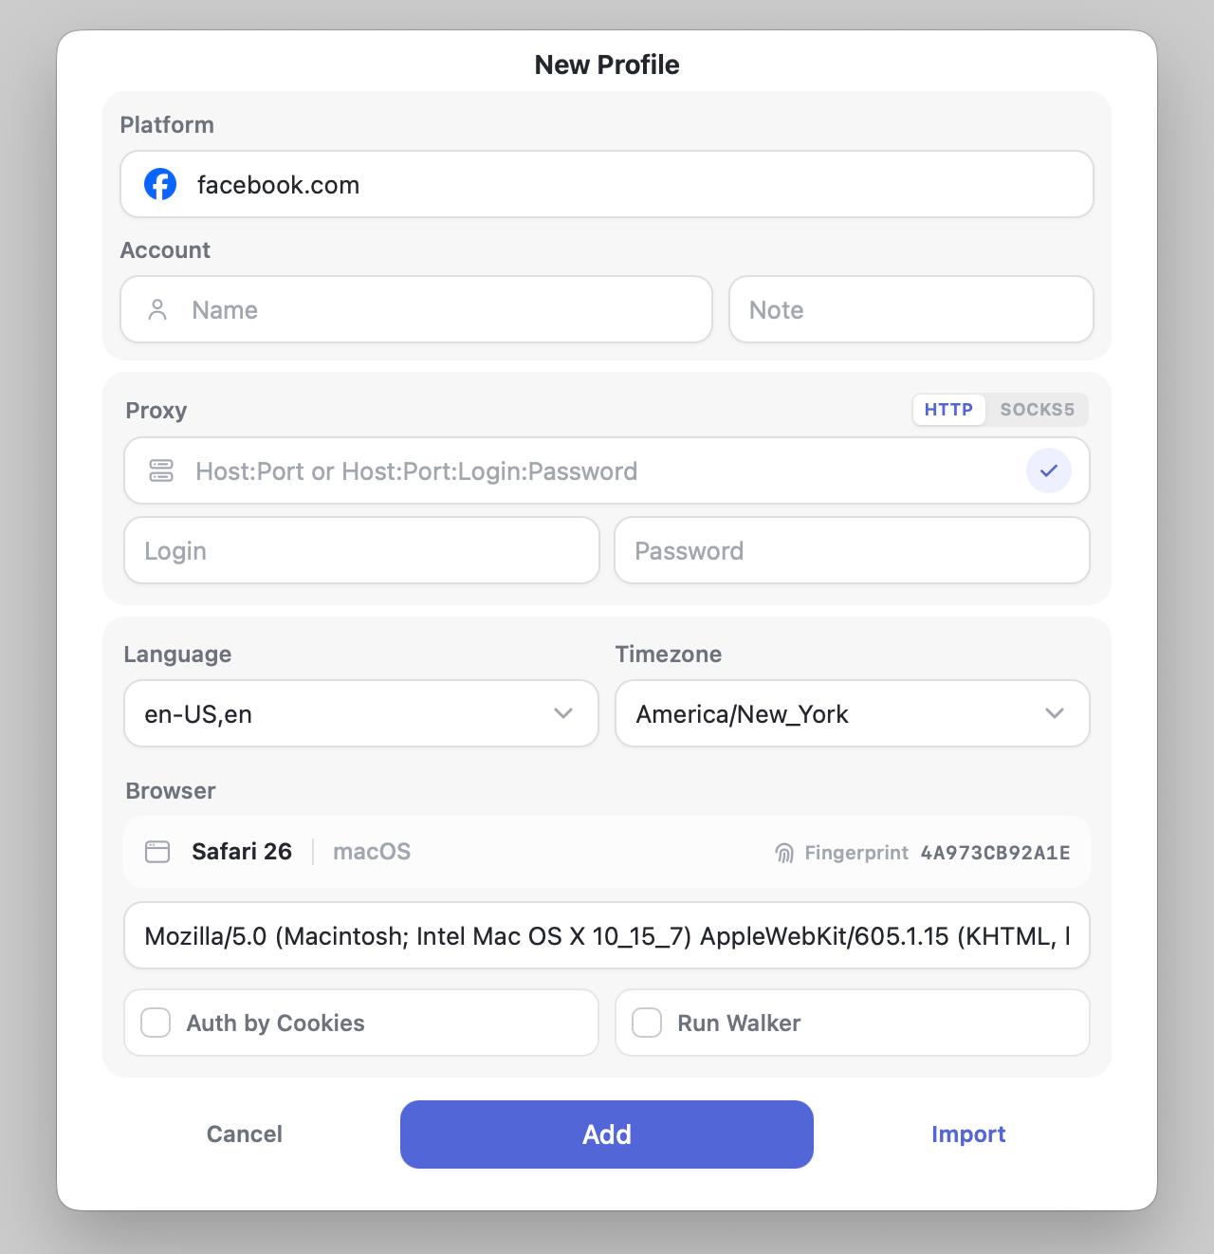Cancel the new profile dialog

pyautogui.click(x=245, y=1134)
